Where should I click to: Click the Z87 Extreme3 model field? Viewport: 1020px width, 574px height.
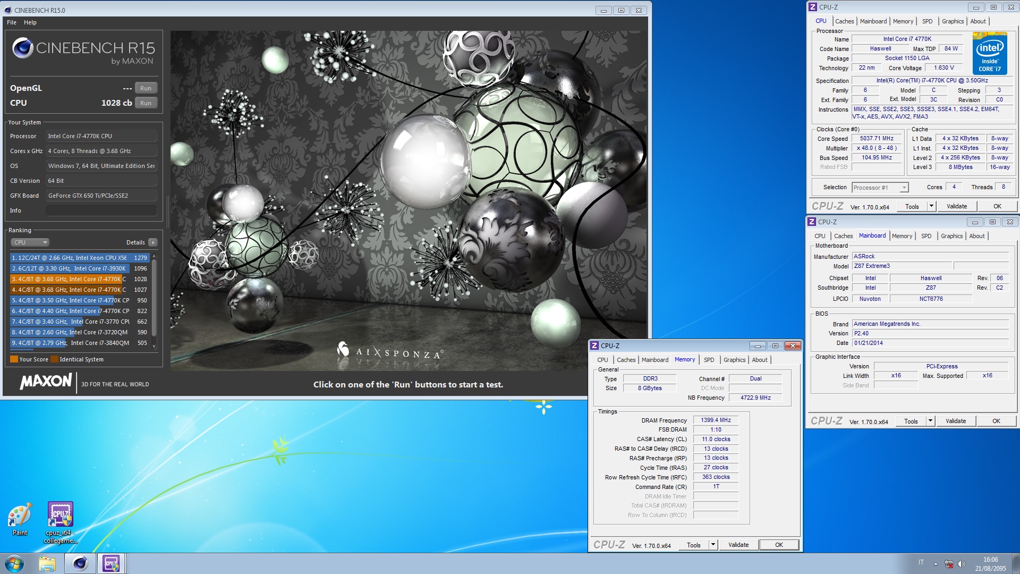point(902,266)
